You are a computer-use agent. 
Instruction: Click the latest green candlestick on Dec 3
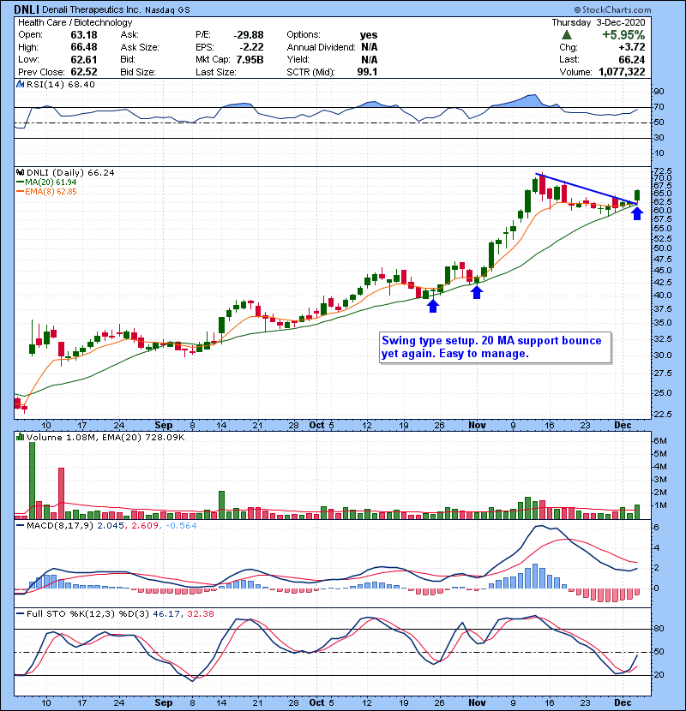coord(637,196)
